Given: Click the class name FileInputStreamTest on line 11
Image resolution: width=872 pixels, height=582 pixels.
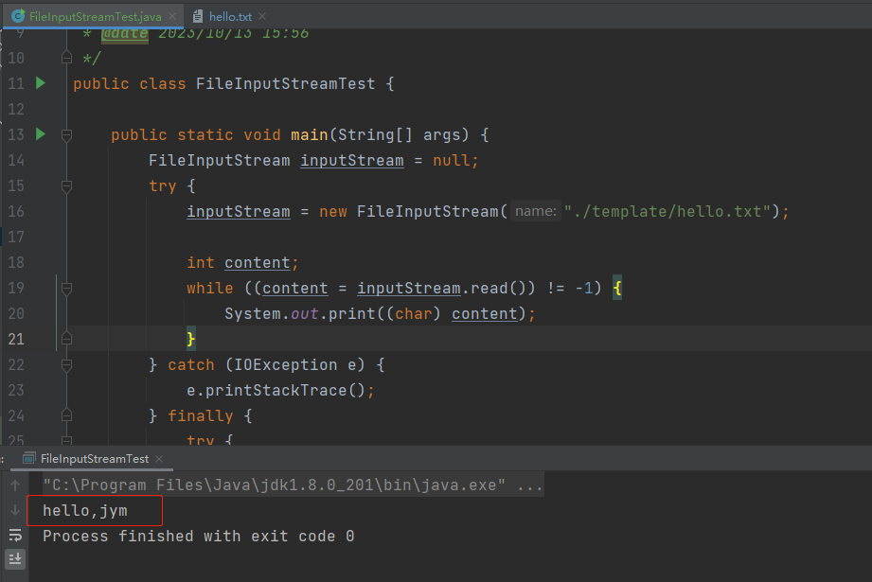Looking at the screenshot, I should point(285,83).
